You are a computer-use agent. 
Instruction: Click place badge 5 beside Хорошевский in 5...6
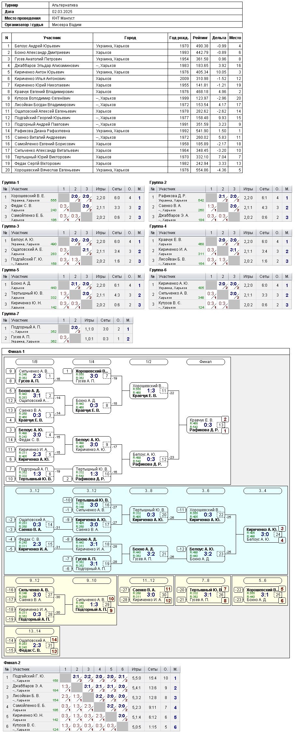(282, 589)
